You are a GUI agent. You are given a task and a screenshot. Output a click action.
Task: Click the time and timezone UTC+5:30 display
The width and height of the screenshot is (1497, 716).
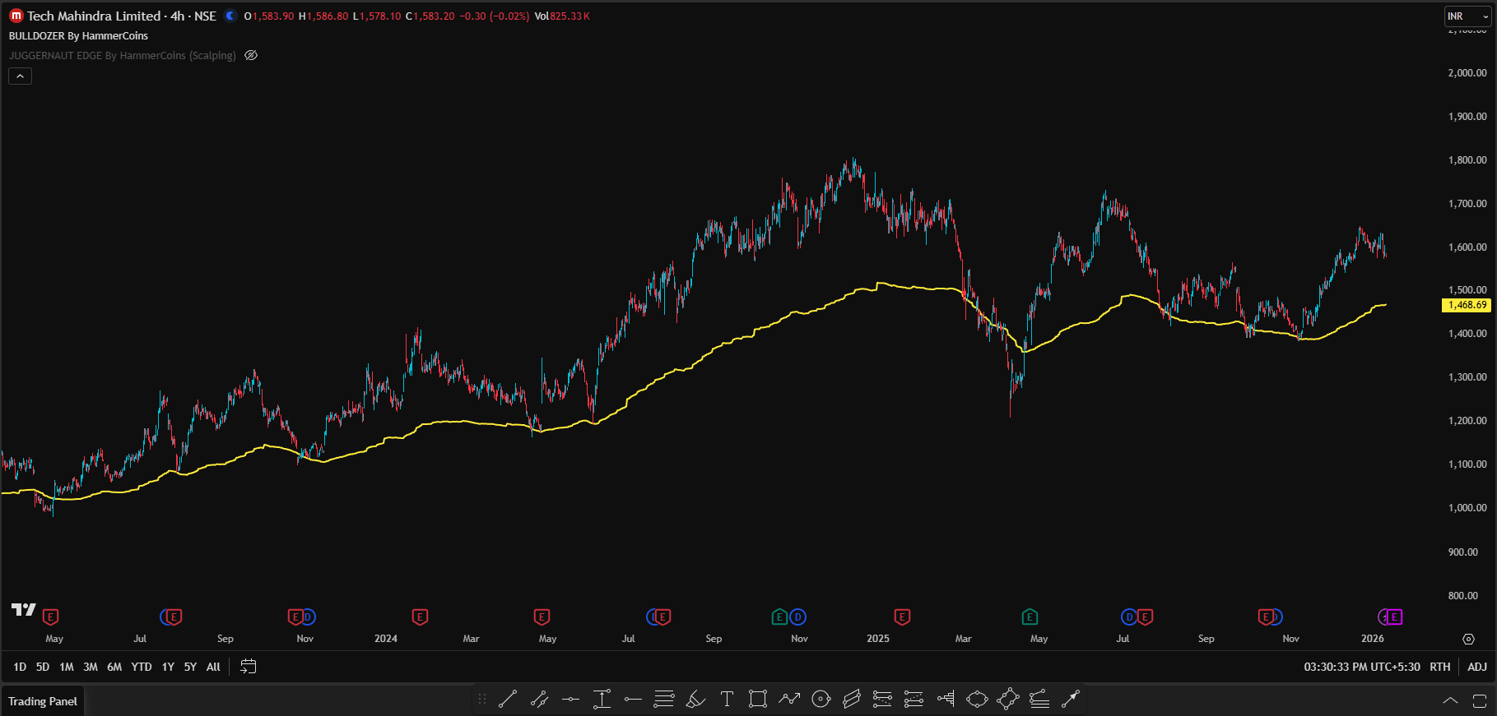1361,667
